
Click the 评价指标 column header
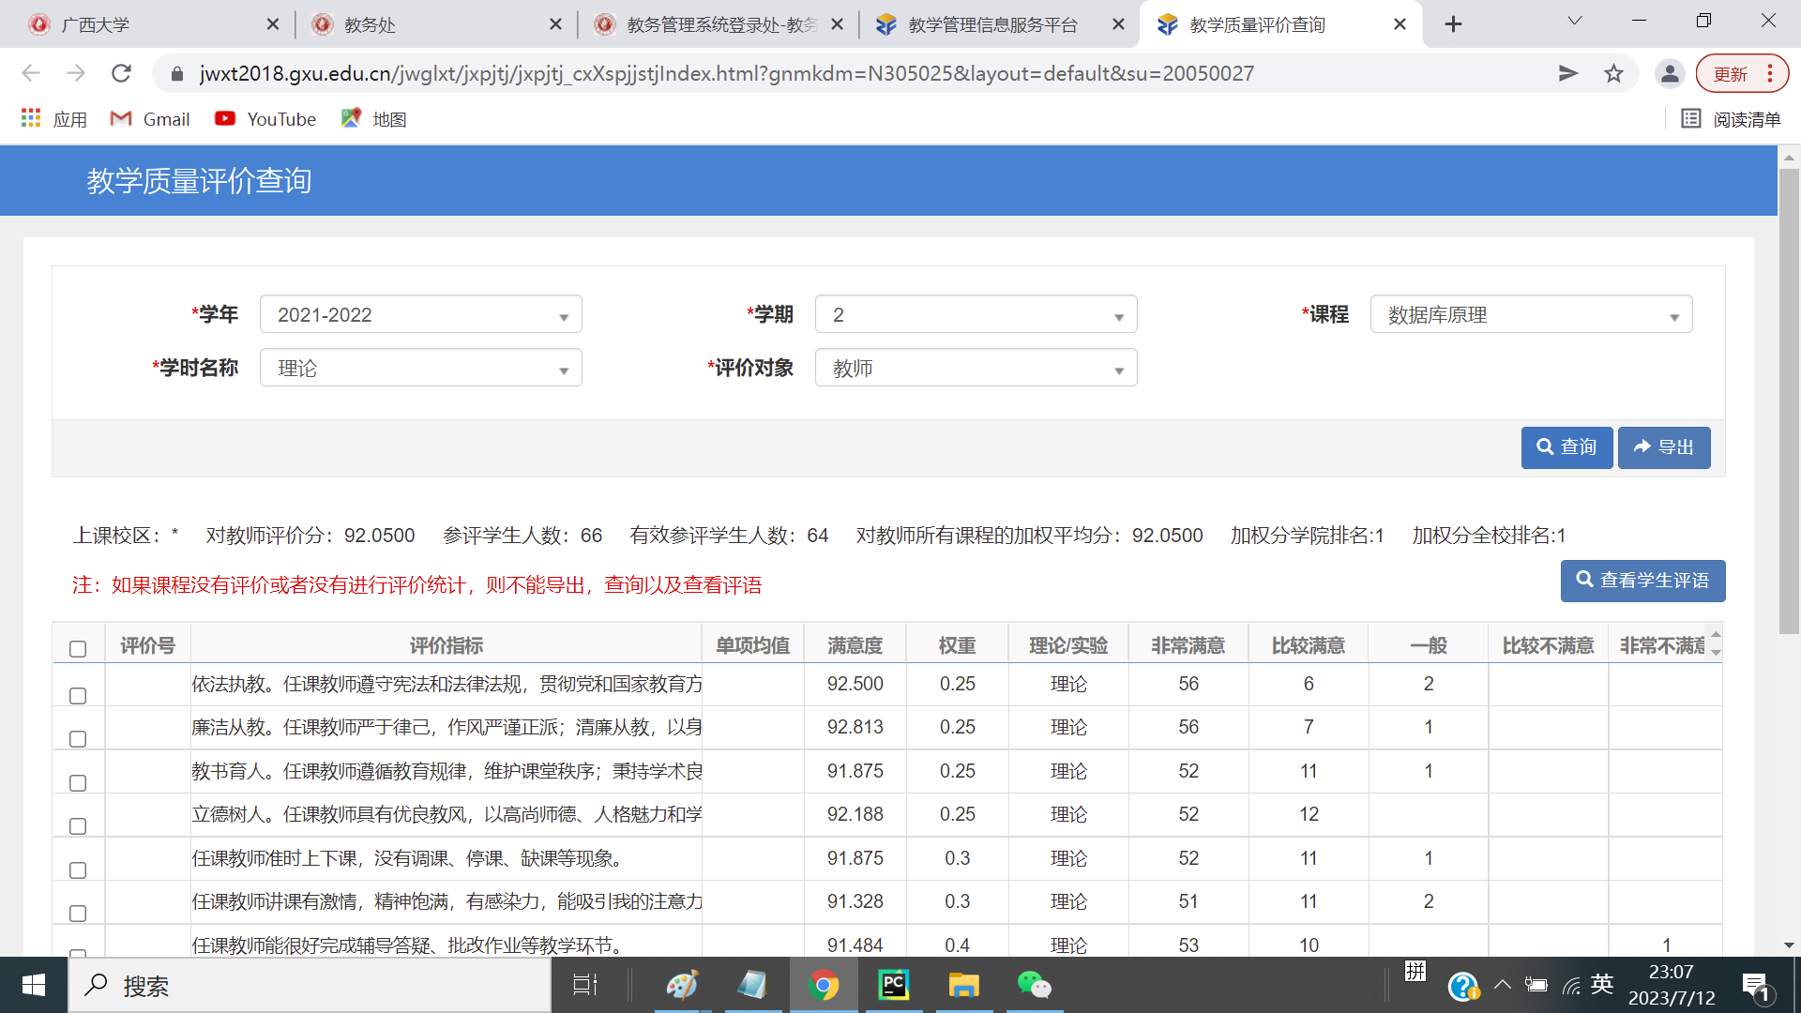(x=446, y=645)
